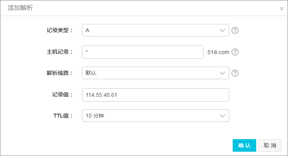Image resolution: width=288 pixels, height=156 pixels.
Task: Expand the 解析线路 dropdown showing 默认
Action: 155,73
